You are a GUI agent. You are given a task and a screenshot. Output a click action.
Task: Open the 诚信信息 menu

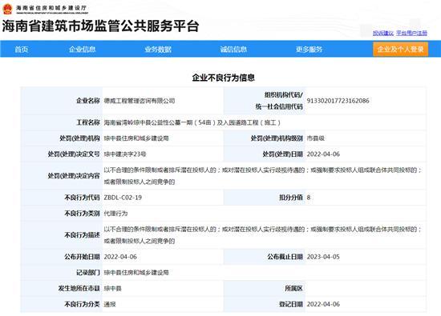[x=233, y=50]
